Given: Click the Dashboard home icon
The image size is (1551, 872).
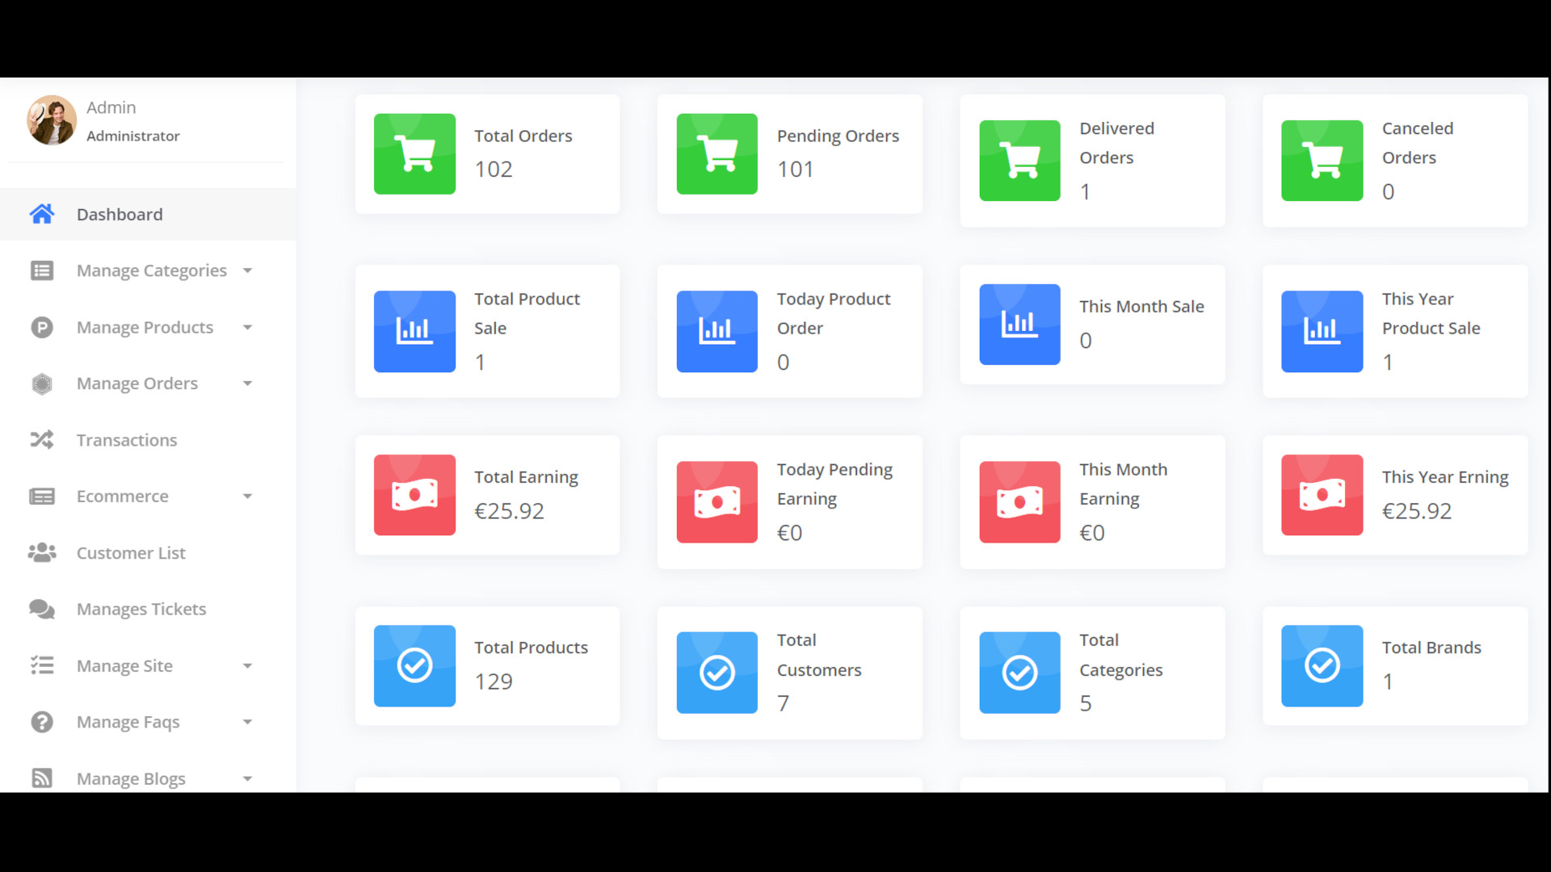Looking at the screenshot, I should [x=42, y=214].
